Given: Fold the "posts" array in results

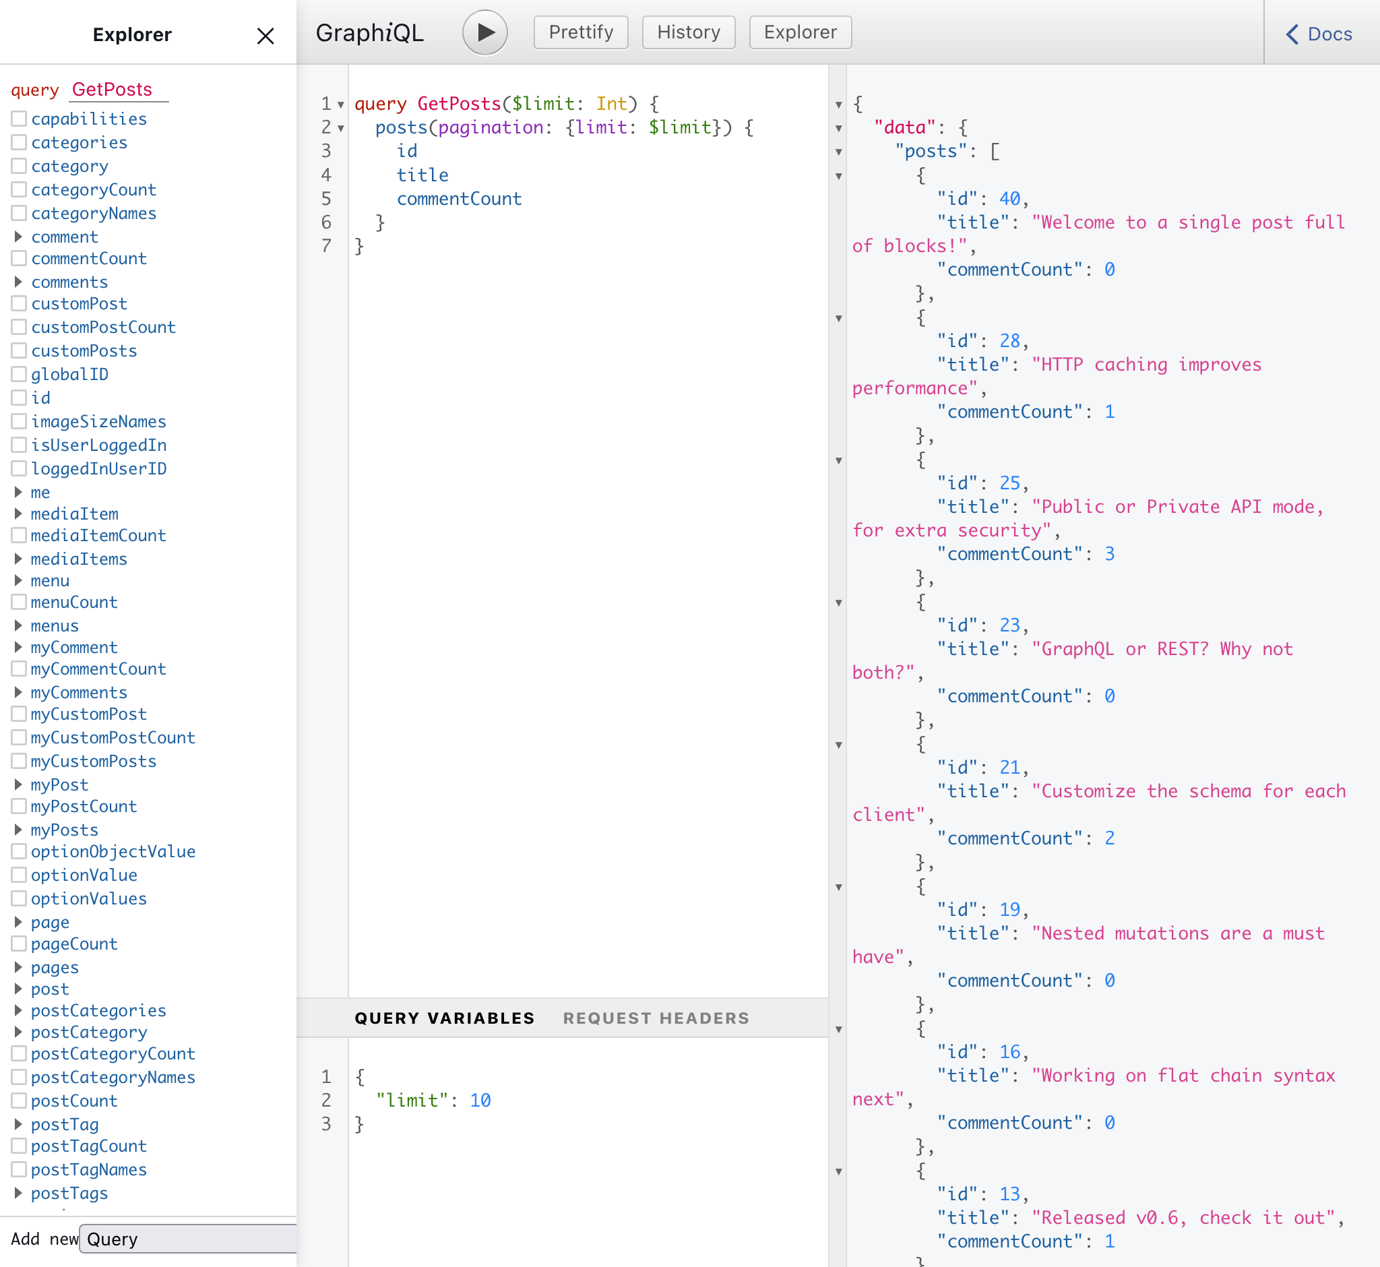Looking at the screenshot, I should click(838, 152).
